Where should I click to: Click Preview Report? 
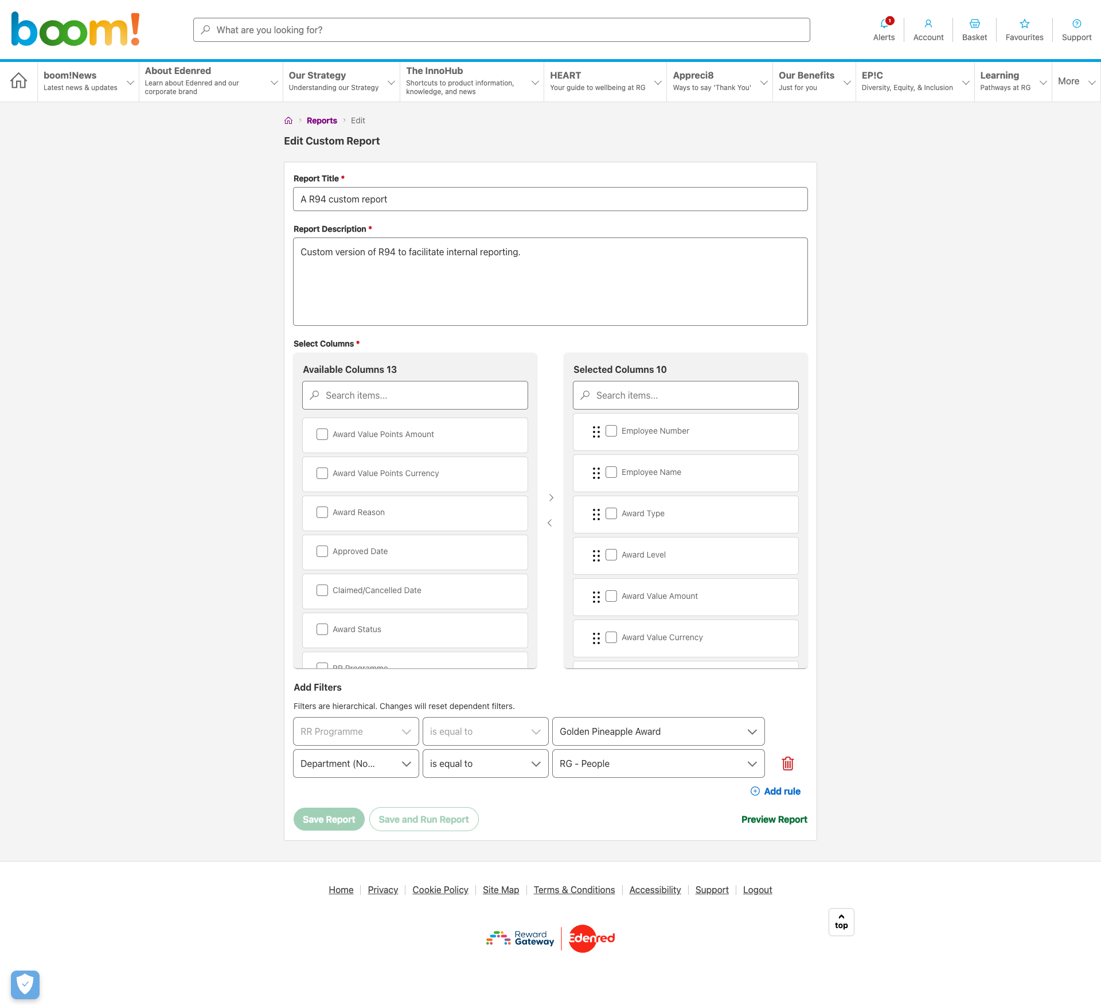[x=774, y=819]
